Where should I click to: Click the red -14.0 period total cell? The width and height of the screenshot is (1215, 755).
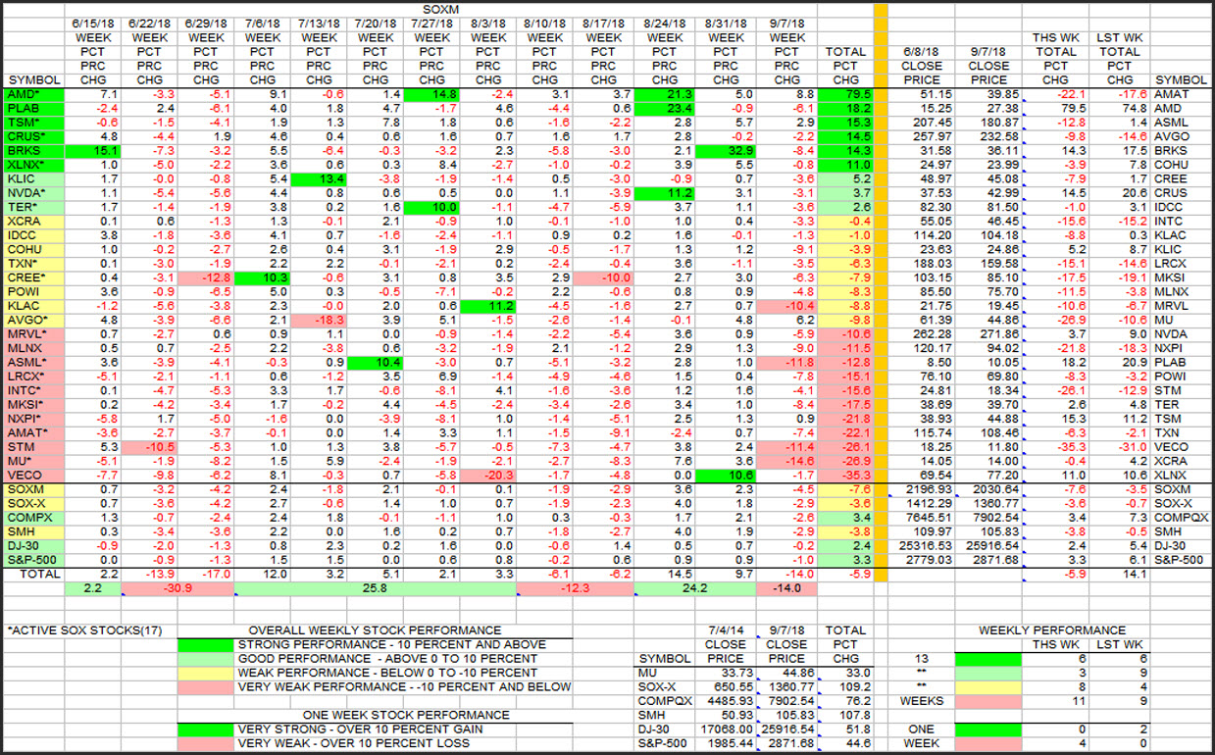[x=786, y=588]
